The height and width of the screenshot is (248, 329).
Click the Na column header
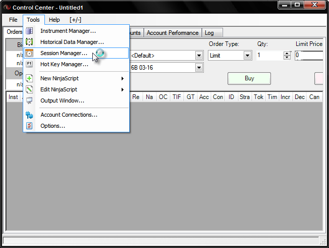pos(149,97)
